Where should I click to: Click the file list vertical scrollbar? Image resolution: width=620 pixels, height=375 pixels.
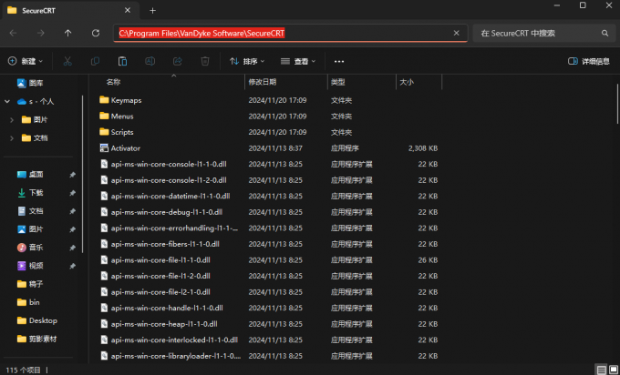click(617, 104)
